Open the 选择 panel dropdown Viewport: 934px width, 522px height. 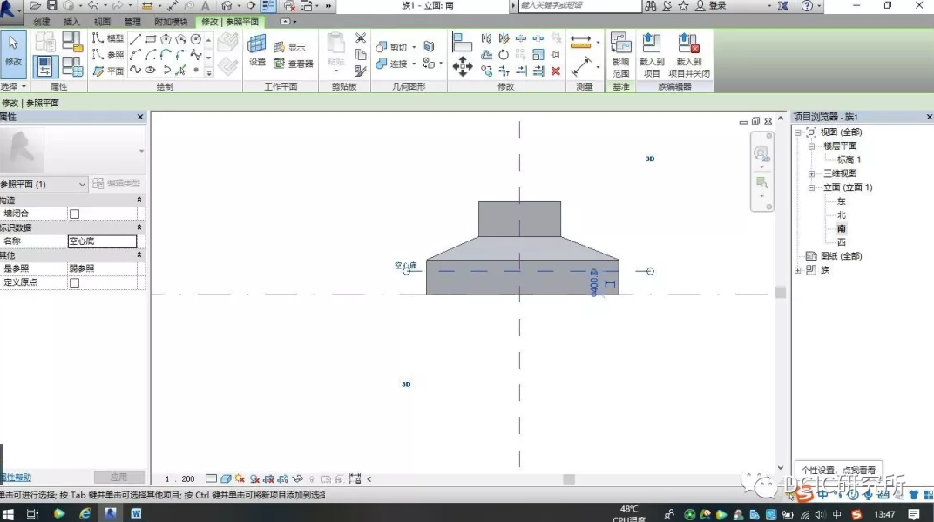coord(13,86)
